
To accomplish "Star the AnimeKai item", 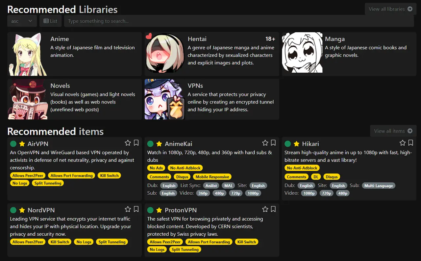I will [x=265, y=143].
